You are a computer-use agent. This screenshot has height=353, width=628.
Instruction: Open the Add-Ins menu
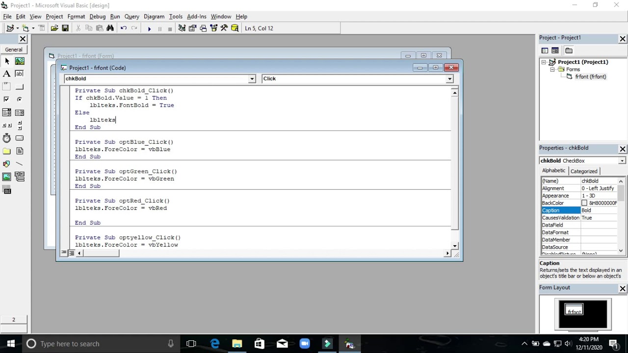point(196,16)
